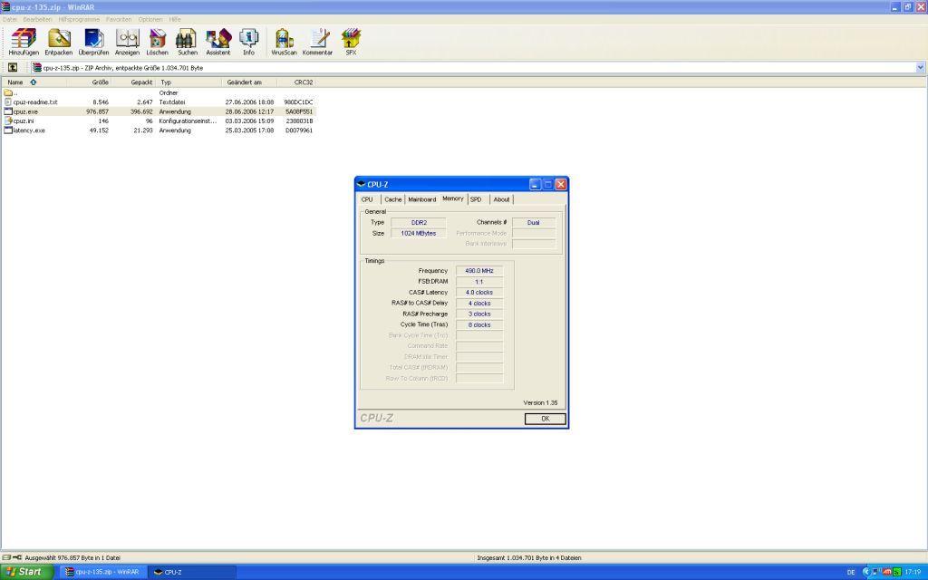Expand the archive path dropdown arrow
928x580 pixels.
pos(921,67)
